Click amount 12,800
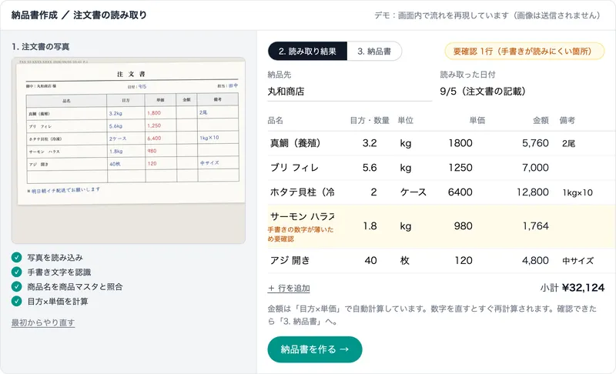 532,192
